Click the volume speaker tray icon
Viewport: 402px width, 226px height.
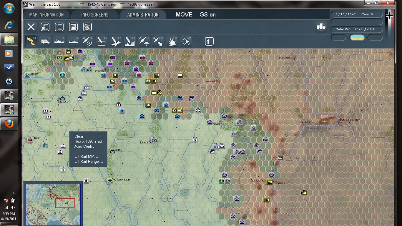(x=13, y=207)
